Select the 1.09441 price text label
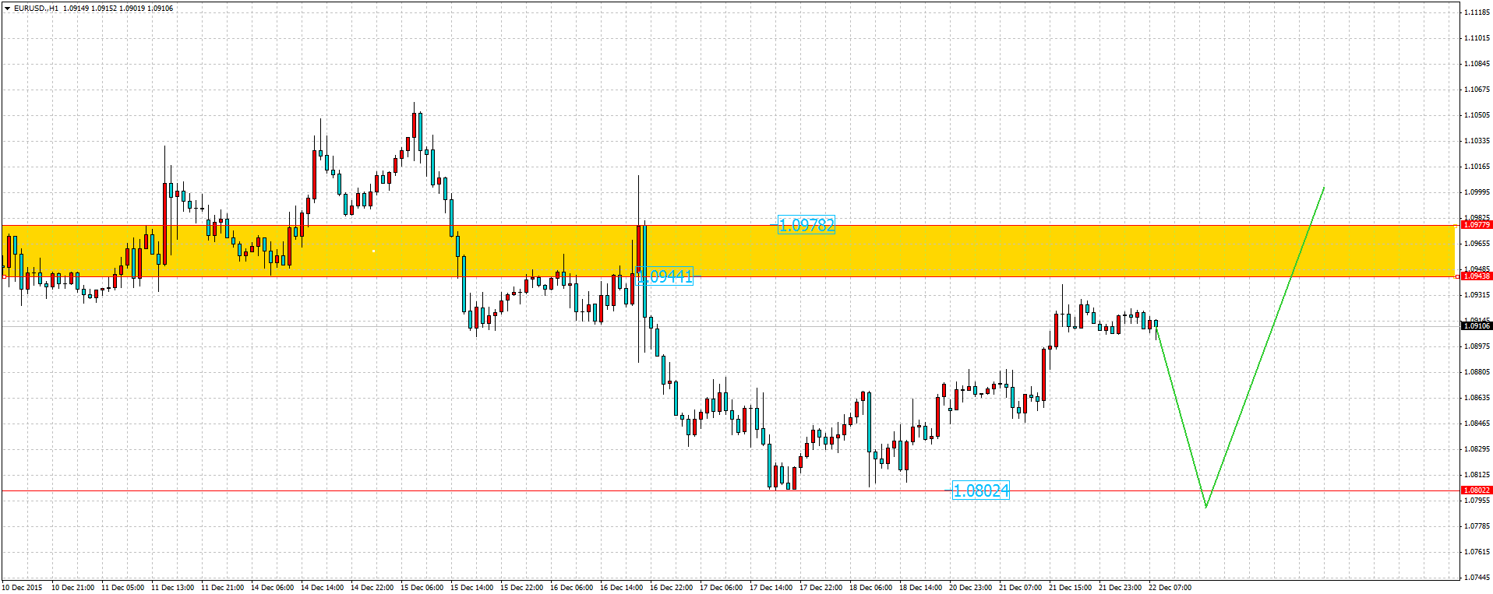The image size is (1493, 594). pos(665,276)
